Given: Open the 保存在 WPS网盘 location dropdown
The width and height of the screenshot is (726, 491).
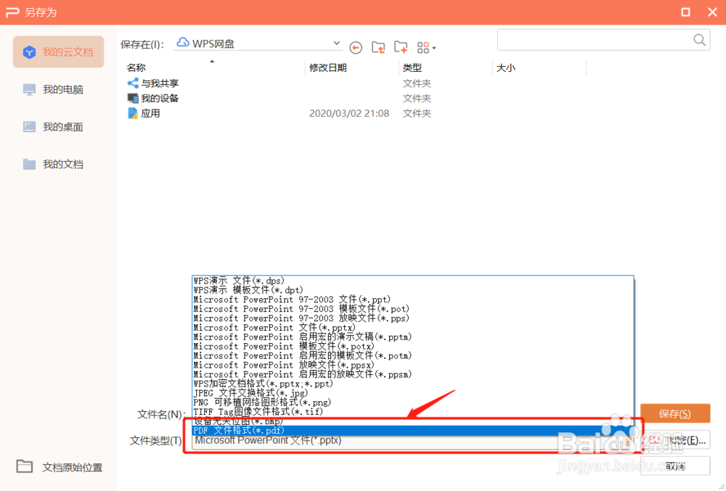Looking at the screenshot, I should 258,44.
